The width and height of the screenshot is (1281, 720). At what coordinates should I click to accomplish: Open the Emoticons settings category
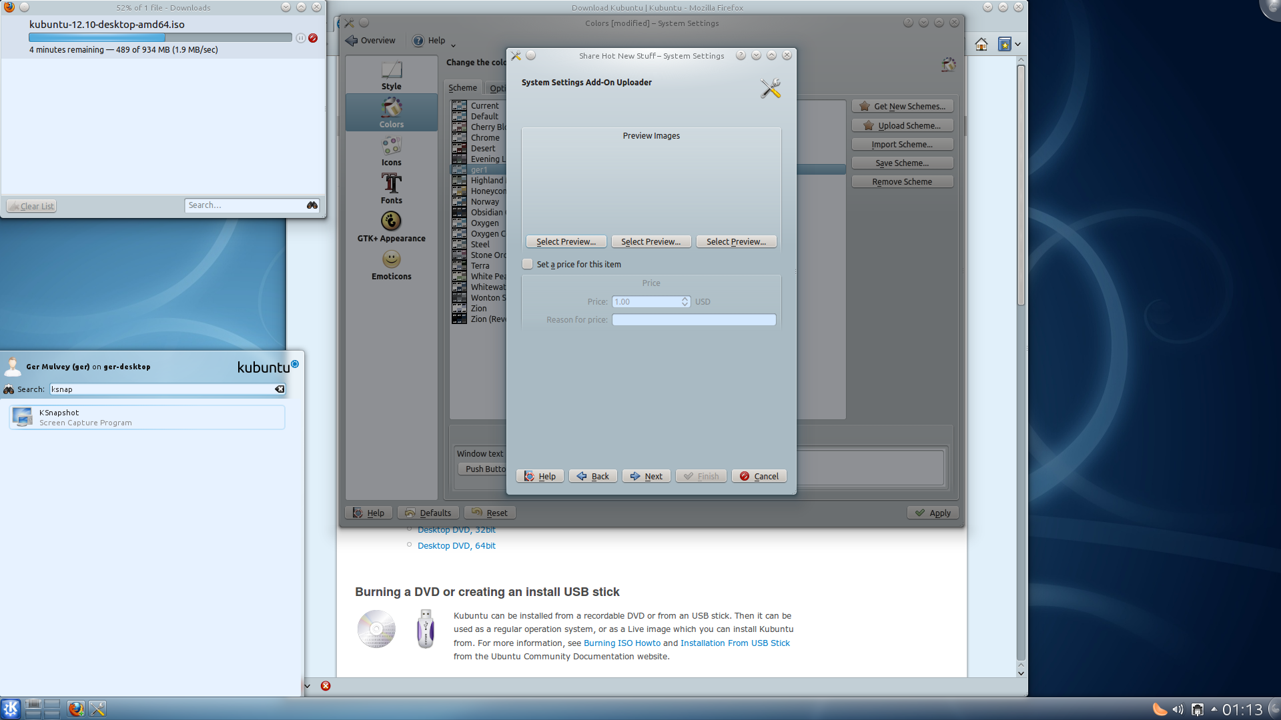pos(392,265)
